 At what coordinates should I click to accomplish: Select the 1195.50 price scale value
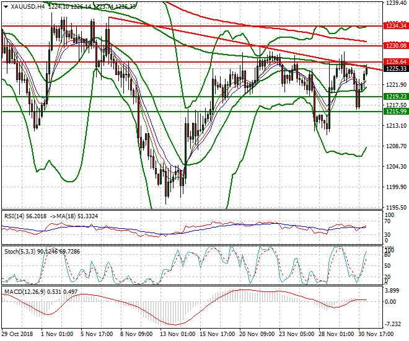click(x=396, y=208)
